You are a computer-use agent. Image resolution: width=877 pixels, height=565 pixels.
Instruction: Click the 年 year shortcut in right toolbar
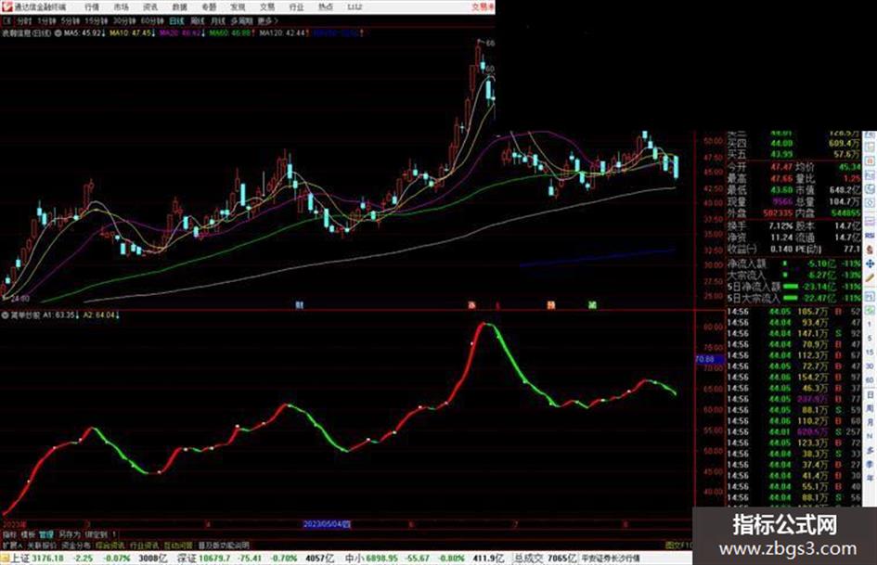coord(870,479)
